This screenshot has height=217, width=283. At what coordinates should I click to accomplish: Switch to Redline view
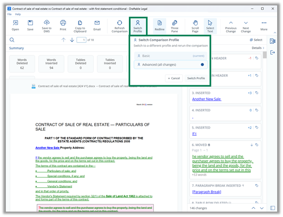pos(160,26)
